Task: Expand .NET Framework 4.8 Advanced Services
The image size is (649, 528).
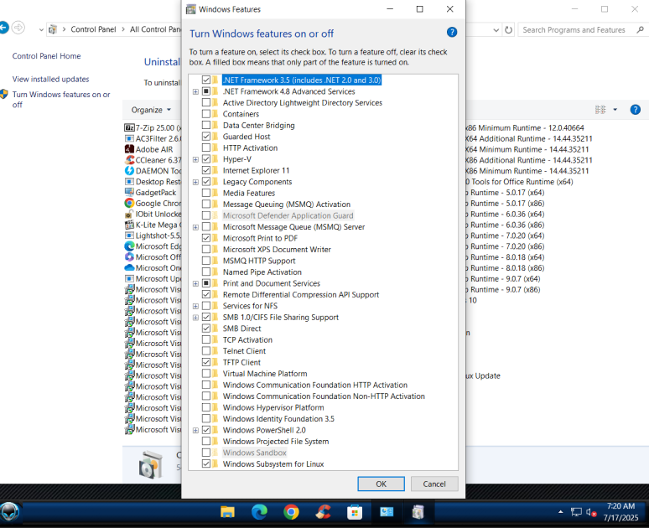Action: pyautogui.click(x=195, y=91)
